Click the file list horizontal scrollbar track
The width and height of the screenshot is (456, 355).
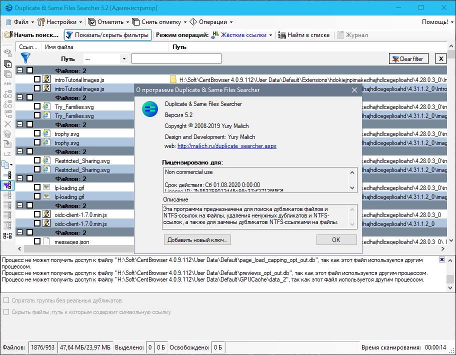[231, 249]
